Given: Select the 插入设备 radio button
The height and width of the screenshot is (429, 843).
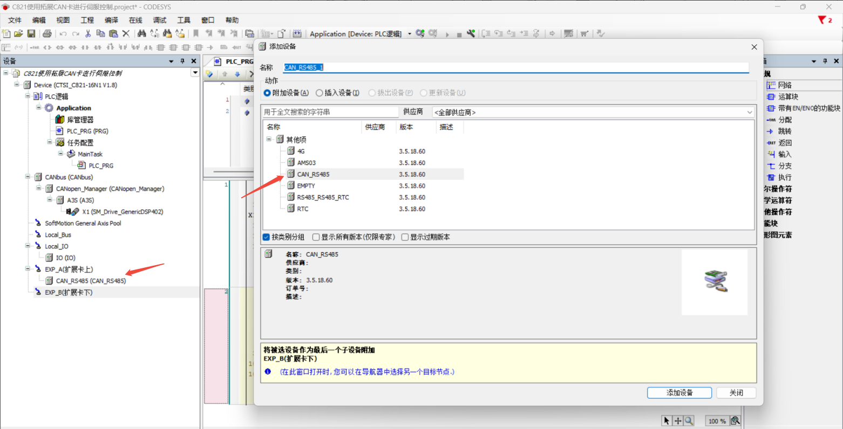Looking at the screenshot, I should click(319, 93).
